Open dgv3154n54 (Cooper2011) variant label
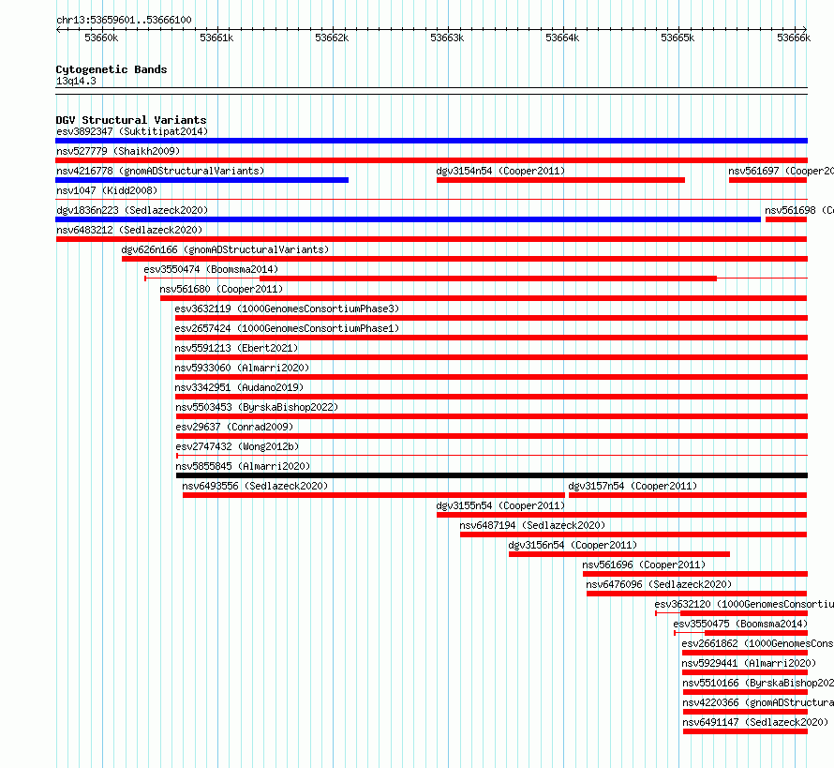This screenshot has width=834, height=768. click(500, 171)
